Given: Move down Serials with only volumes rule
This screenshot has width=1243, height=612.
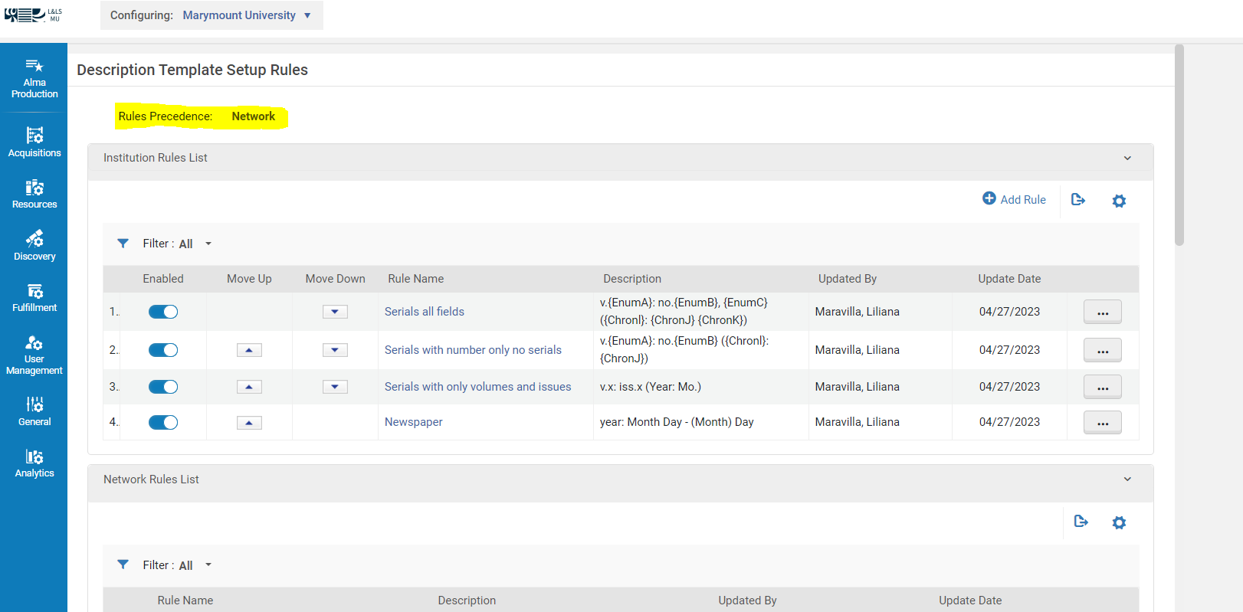Looking at the screenshot, I should pyautogui.click(x=335, y=387).
